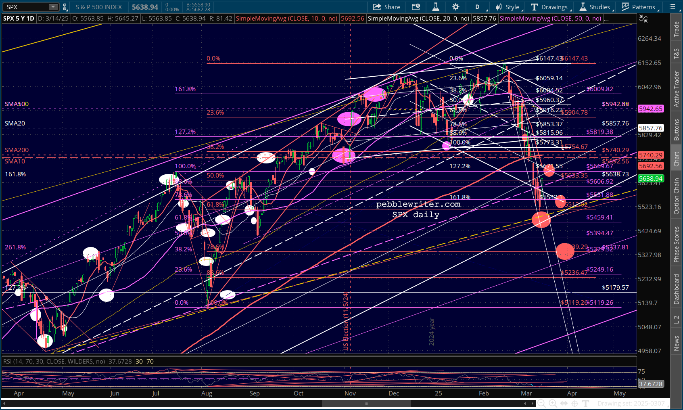683x410 pixels.
Task: Click the horizontal expand arrows icon
Action: (564, 403)
